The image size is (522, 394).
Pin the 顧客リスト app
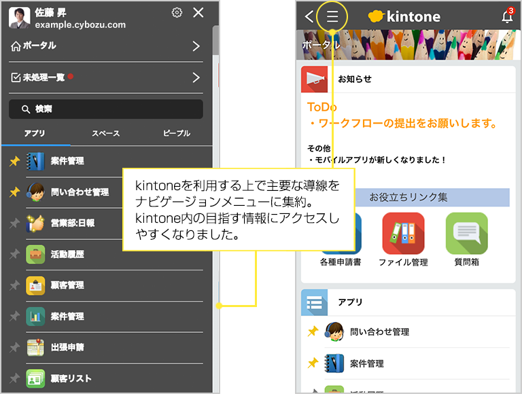coord(14,378)
